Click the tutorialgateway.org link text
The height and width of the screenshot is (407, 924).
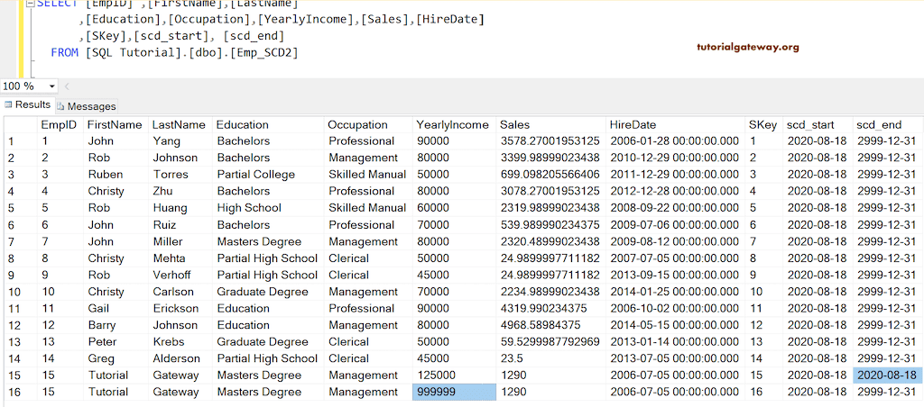coord(748,47)
